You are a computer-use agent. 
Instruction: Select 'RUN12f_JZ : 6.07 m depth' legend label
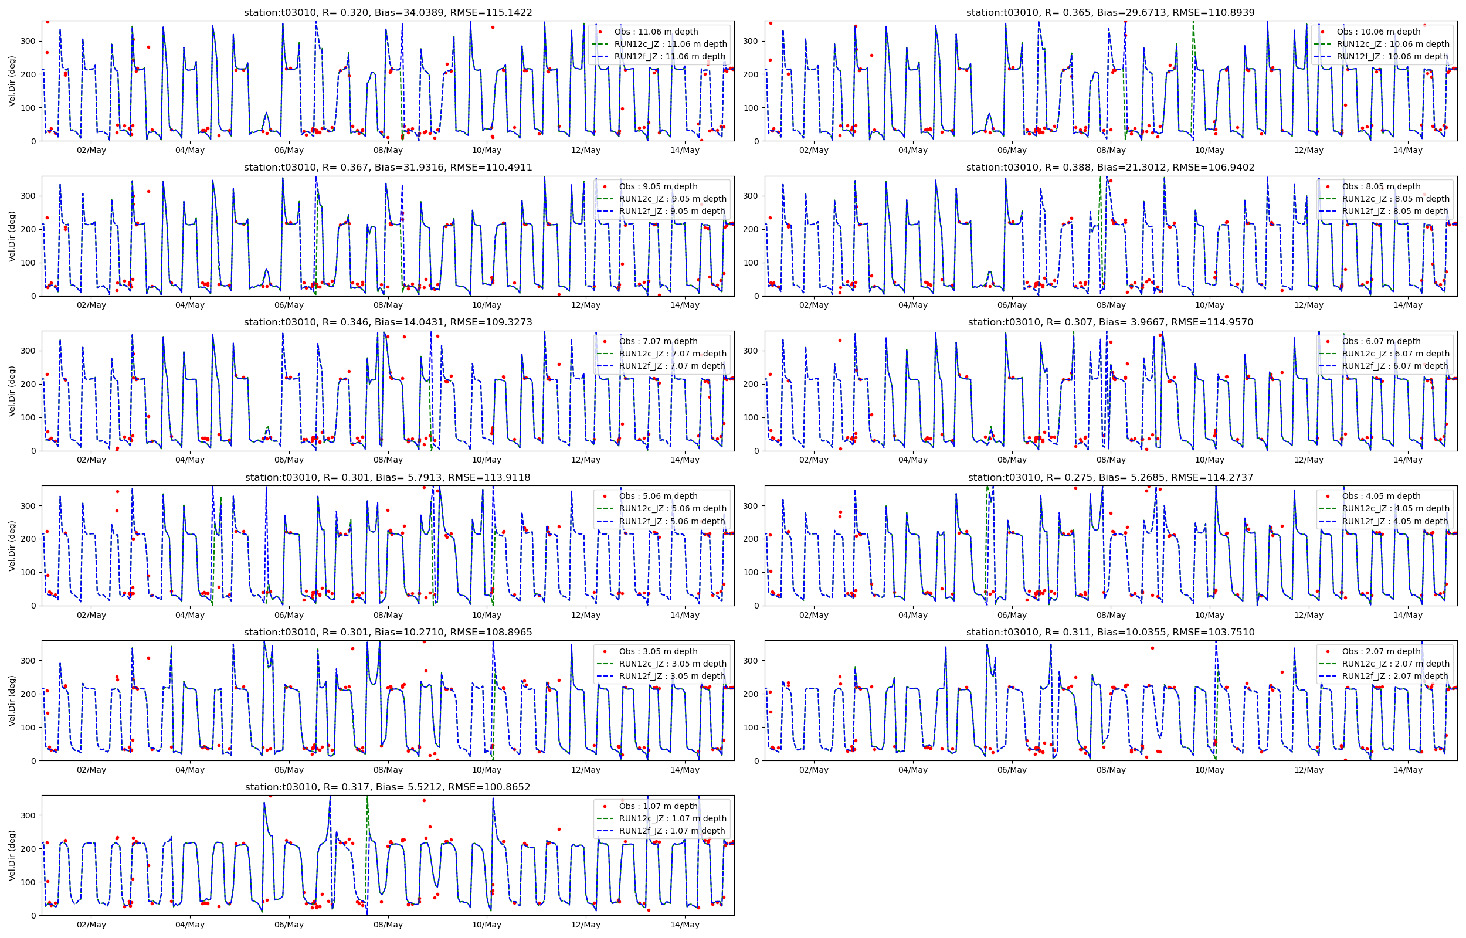[x=1396, y=366]
